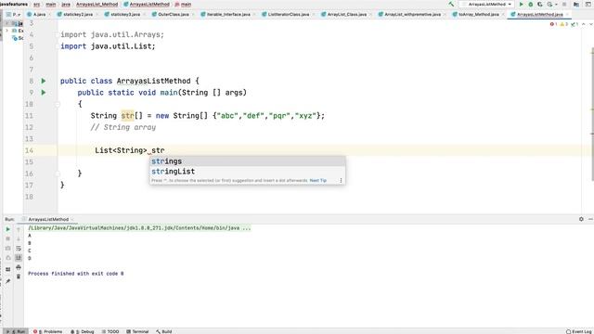Open Project Structure icon in the top toolbar

[x=576, y=4]
